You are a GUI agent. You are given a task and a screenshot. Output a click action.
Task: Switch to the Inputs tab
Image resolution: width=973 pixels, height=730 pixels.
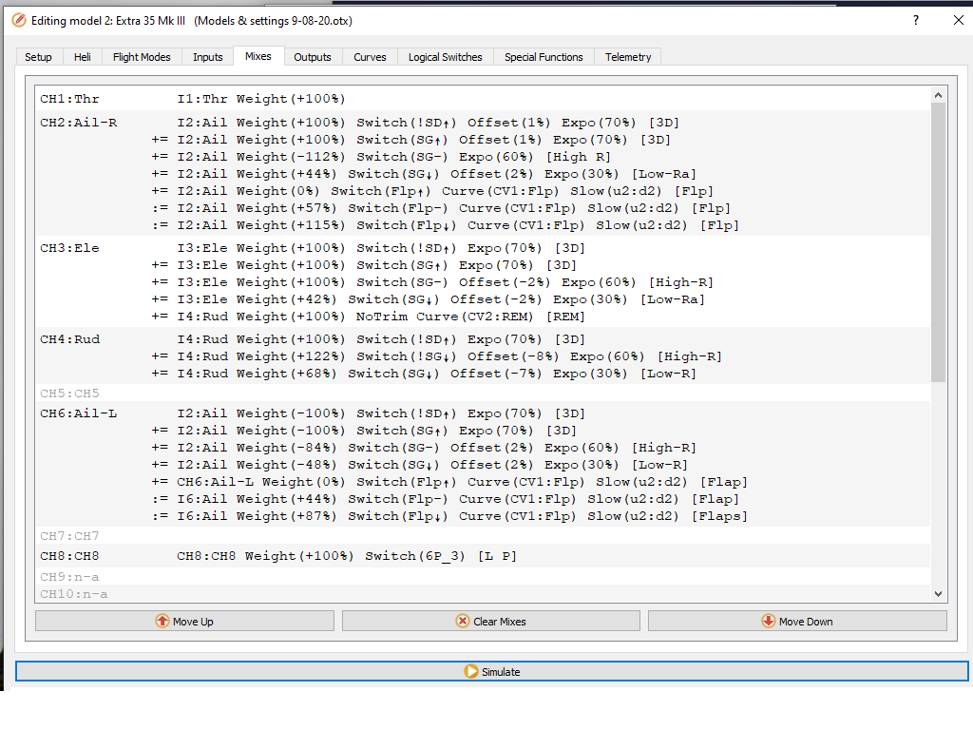click(207, 56)
